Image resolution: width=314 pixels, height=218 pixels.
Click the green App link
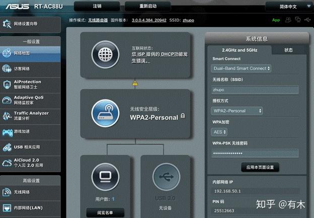point(276,20)
